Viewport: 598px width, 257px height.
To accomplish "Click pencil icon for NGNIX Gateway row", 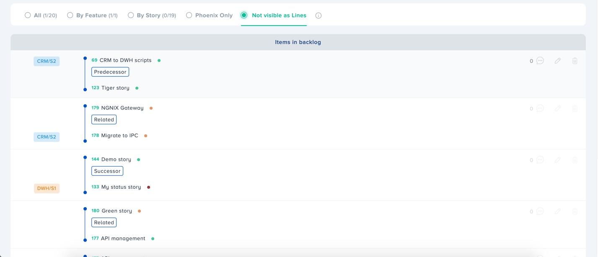I will (557, 108).
